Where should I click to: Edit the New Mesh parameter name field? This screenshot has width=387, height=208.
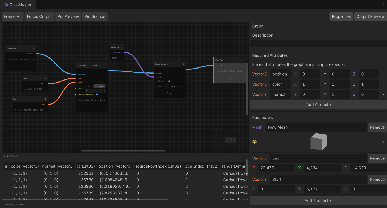[x=316, y=127]
